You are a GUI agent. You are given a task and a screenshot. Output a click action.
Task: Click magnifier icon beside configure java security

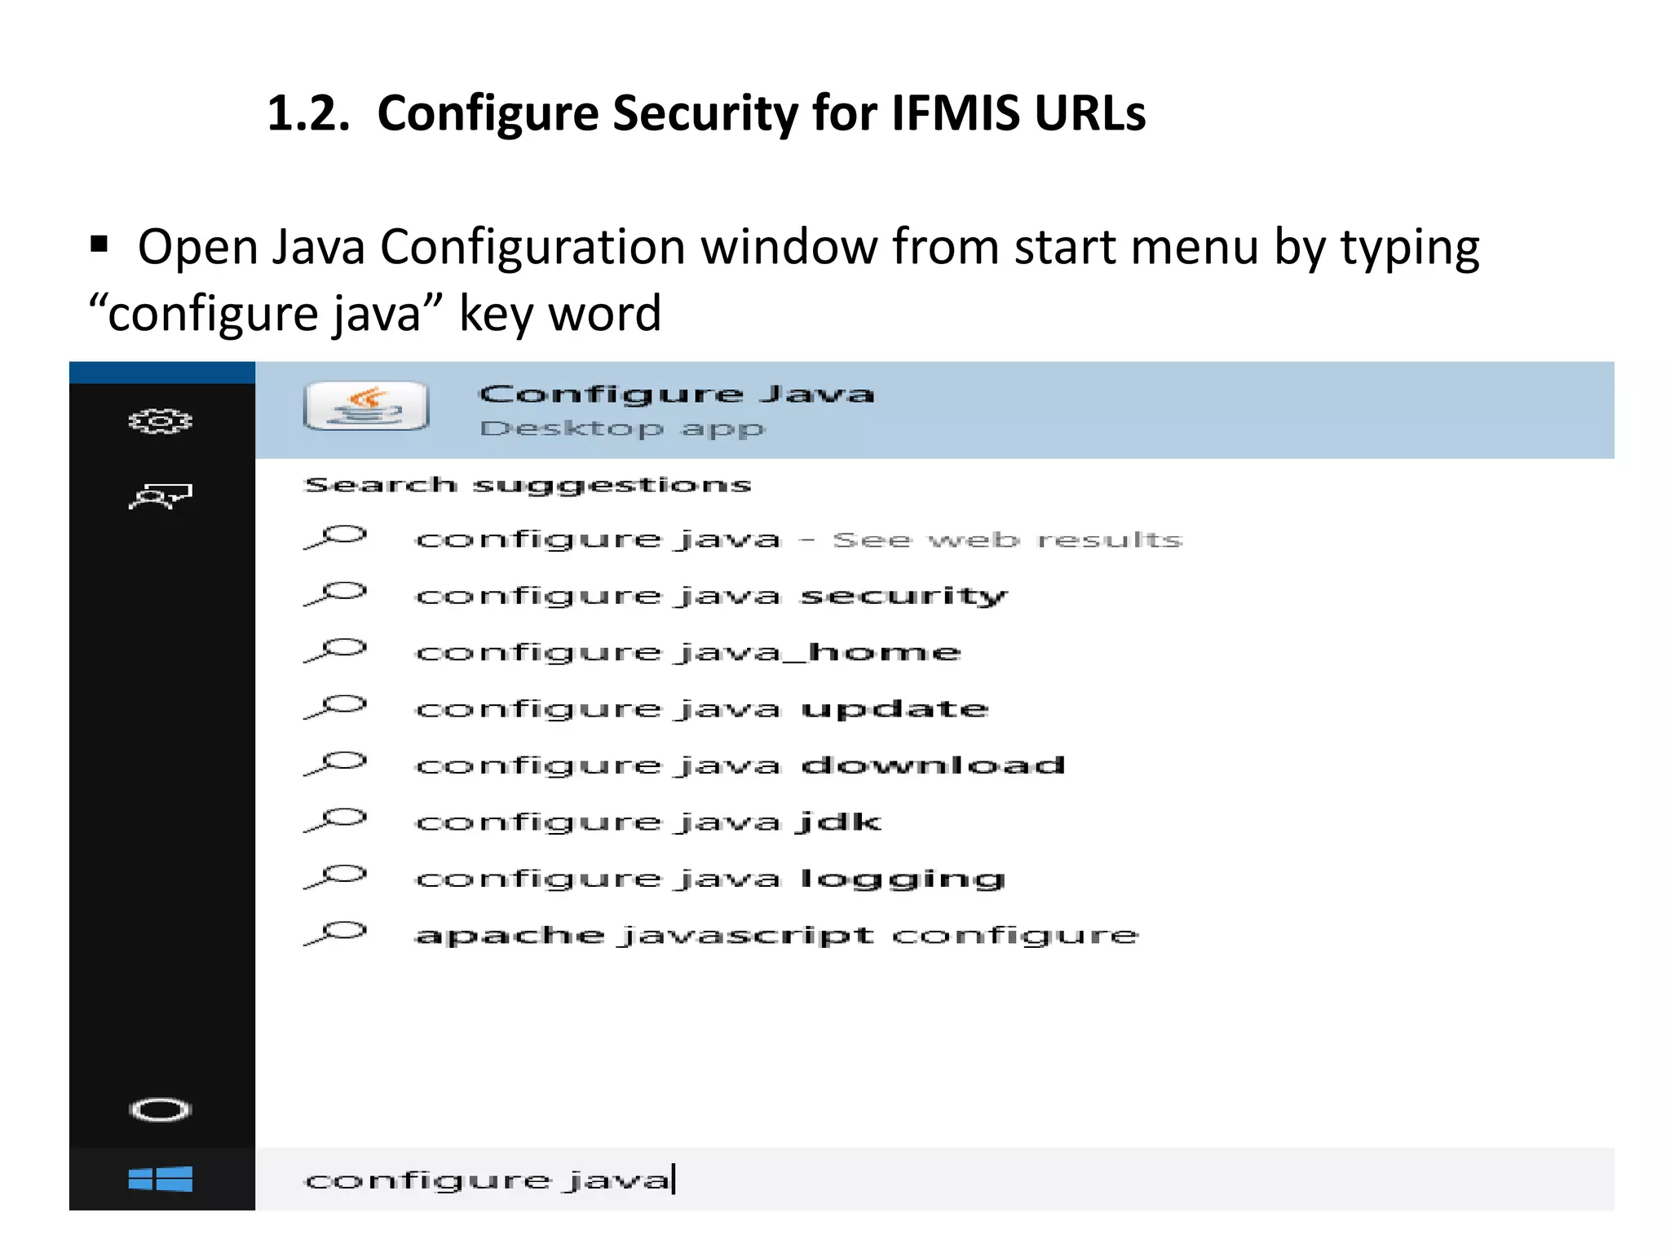coord(335,594)
